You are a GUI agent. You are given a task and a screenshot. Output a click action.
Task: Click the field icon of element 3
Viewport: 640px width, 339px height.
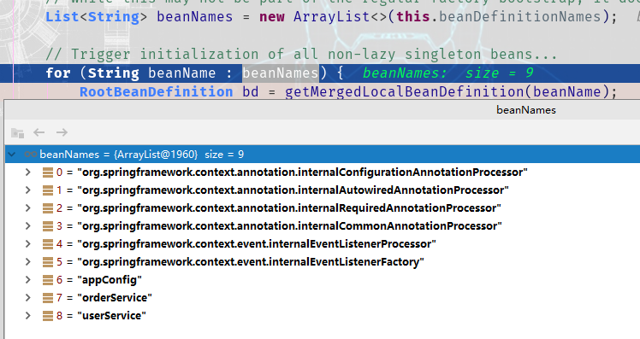pyautogui.click(x=48, y=226)
